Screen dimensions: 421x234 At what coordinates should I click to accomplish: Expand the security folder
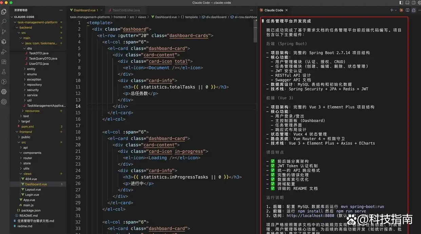point(33,90)
